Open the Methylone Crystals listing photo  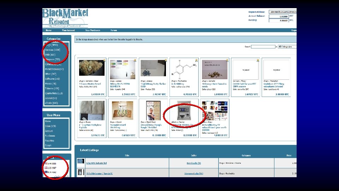pyautogui.click(x=92, y=110)
